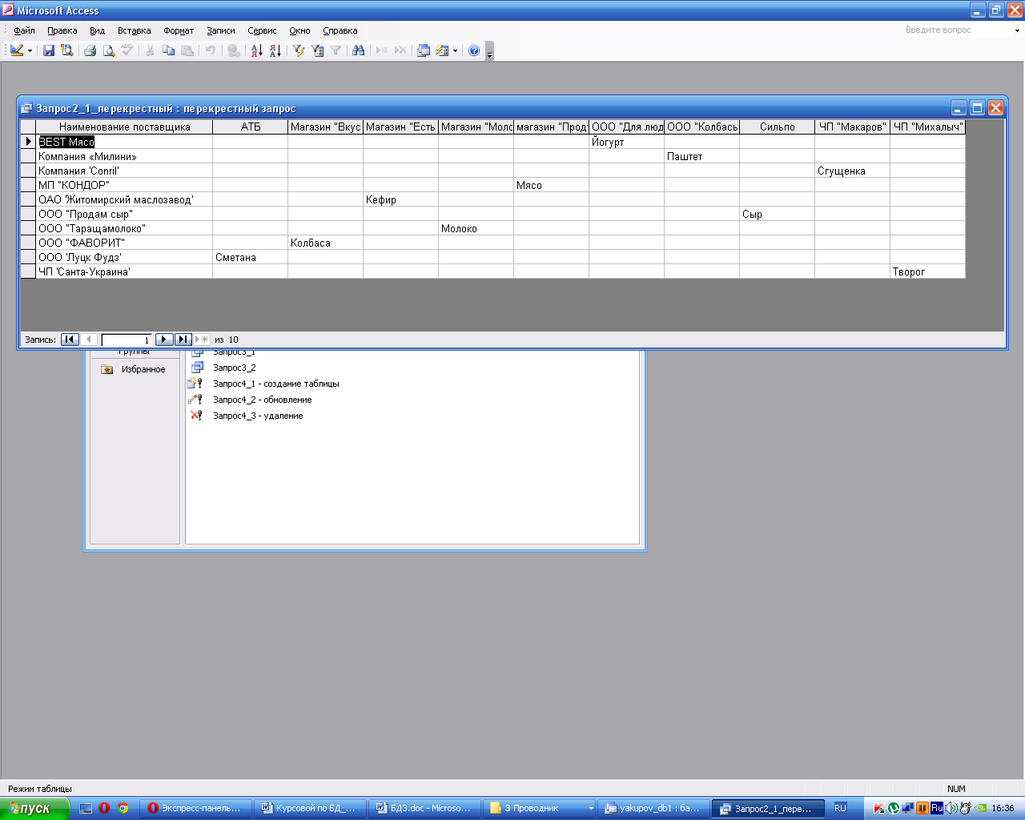Open the Формат menu
1025x820 pixels.
click(179, 30)
